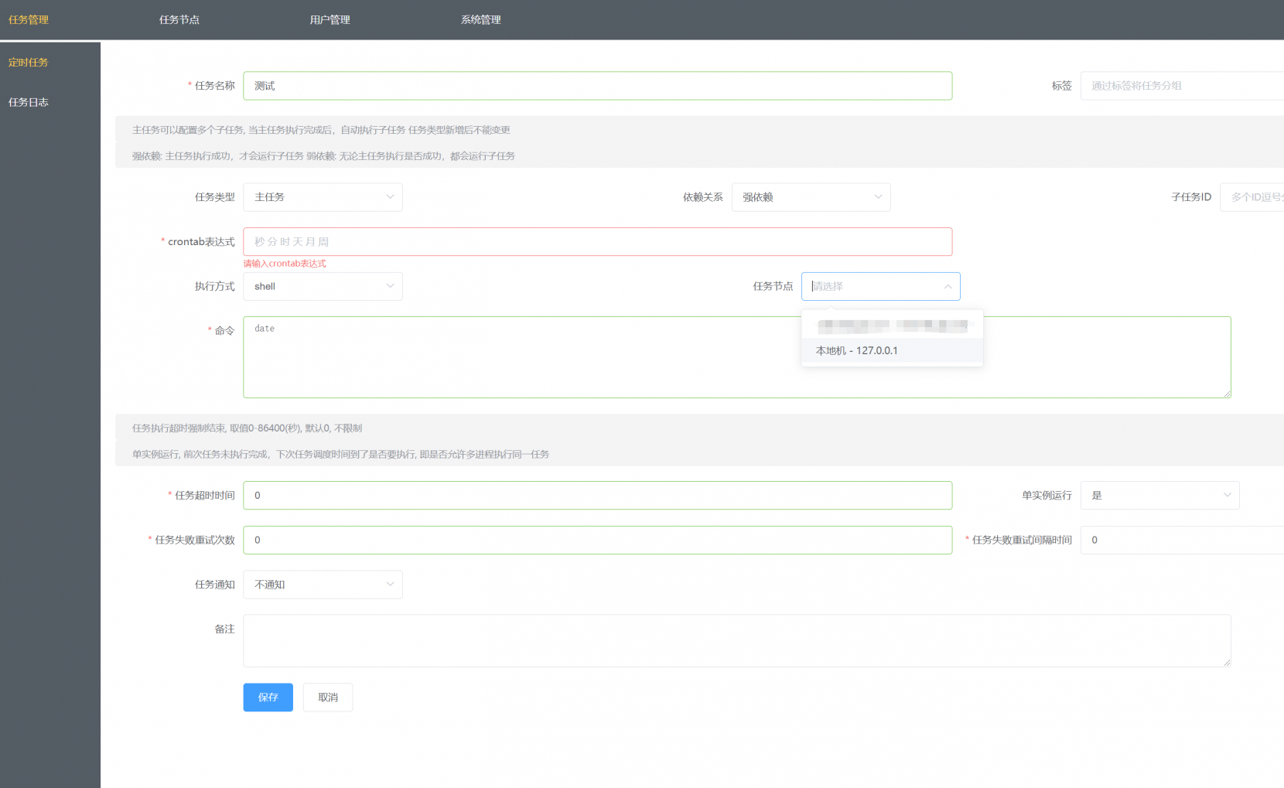Collapse the 任务节点 select dropdown
This screenshot has width=1284, height=788.
[x=881, y=287]
